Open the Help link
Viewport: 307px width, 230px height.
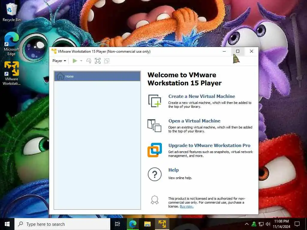tap(174, 170)
